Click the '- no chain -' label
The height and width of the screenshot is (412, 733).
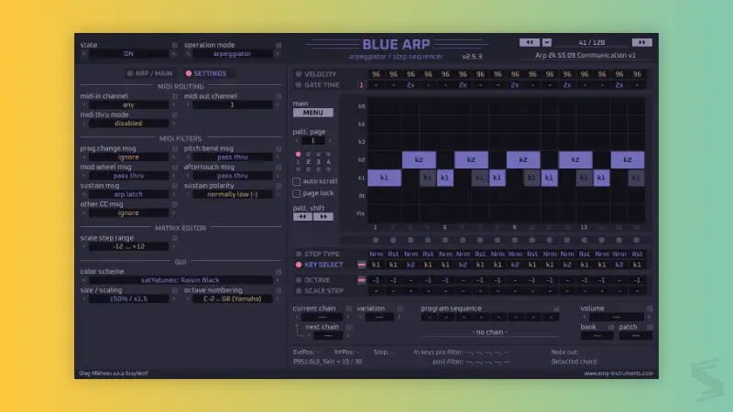pyautogui.click(x=489, y=332)
